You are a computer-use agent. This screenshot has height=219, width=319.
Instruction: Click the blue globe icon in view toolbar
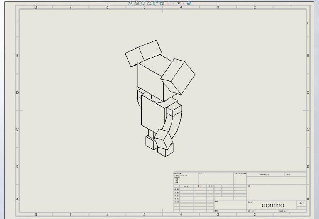coord(189,3)
